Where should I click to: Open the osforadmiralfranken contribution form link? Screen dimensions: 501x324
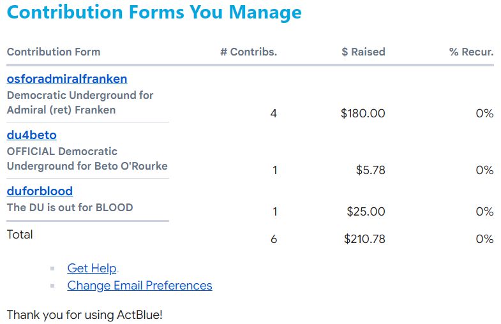tap(67, 79)
